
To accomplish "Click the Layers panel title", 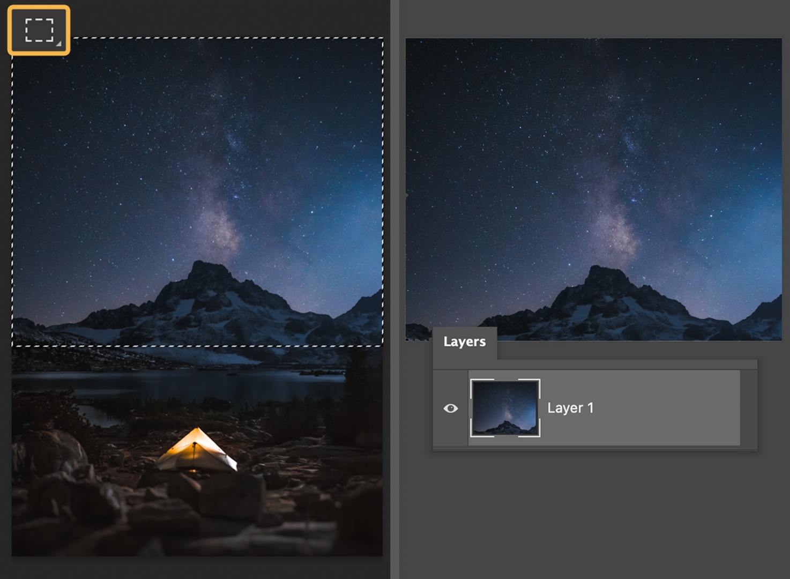I will (465, 342).
